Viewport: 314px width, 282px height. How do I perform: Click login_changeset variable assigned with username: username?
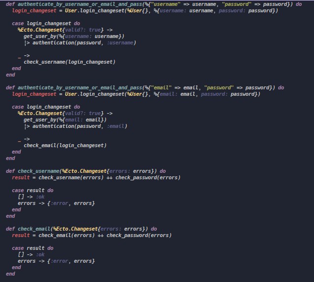tap(34, 11)
